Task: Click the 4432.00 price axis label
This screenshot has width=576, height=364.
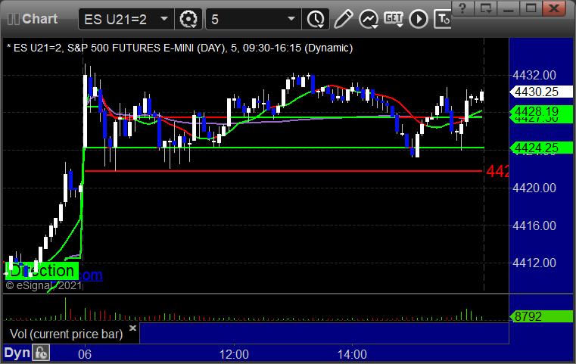Action: pyautogui.click(x=534, y=76)
